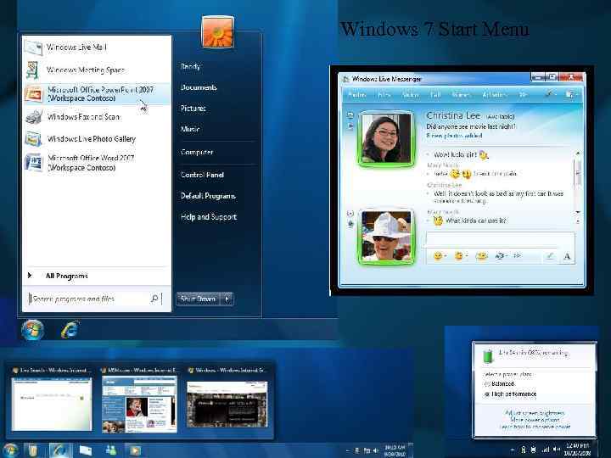The width and height of the screenshot is (611, 458).
Task: Click Call in the Messenger toolbar
Action: [x=435, y=95]
